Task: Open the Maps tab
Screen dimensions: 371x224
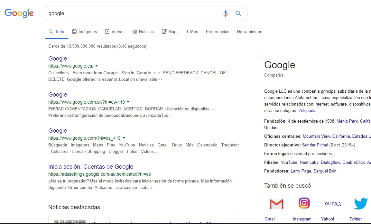Action: click(170, 32)
